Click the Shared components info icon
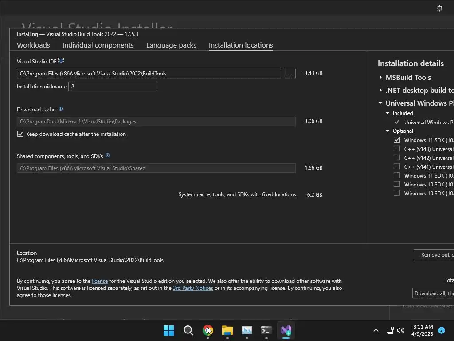Viewport: 454px width, 341px height. click(107, 155)
